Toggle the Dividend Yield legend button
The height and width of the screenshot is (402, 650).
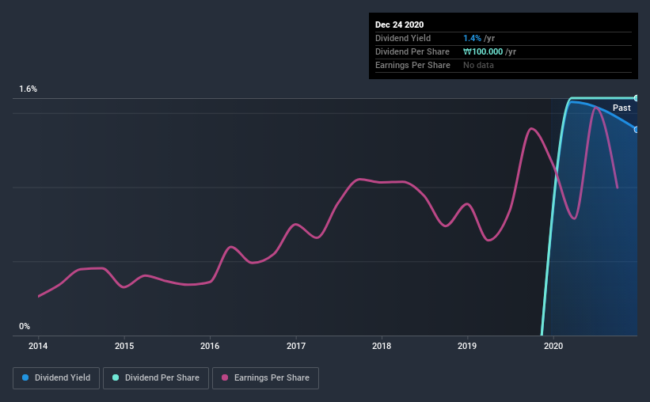[56, 378]
